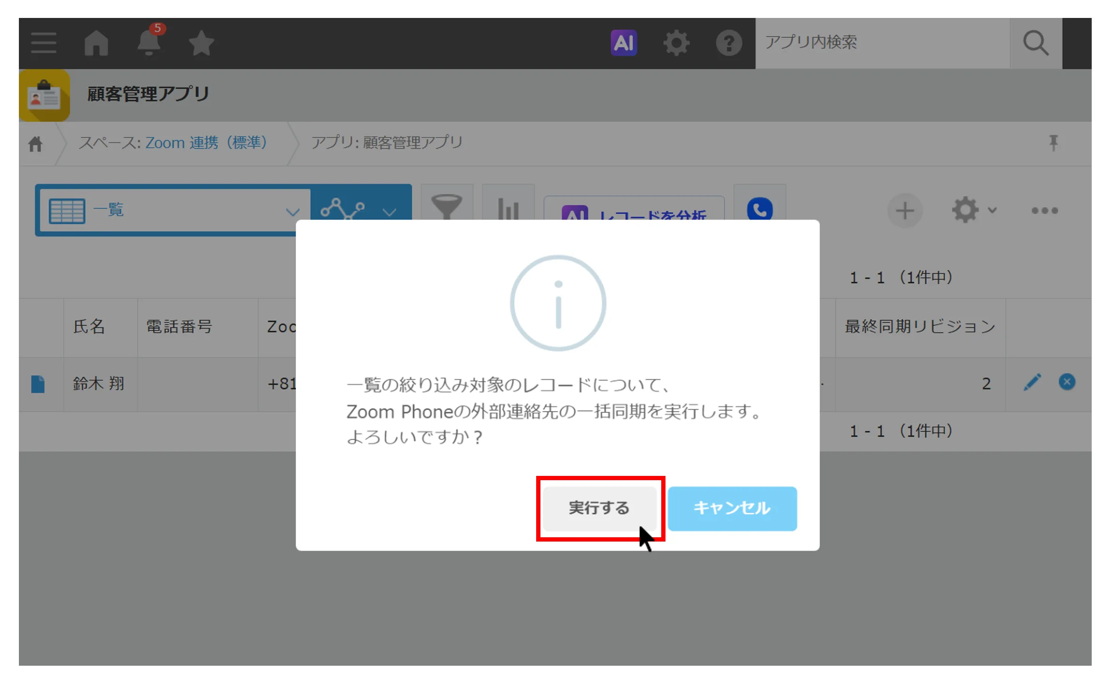Launch the AI assistant icon
Image resolution: width=1112 pixels, height=686 pixels.
624,43
